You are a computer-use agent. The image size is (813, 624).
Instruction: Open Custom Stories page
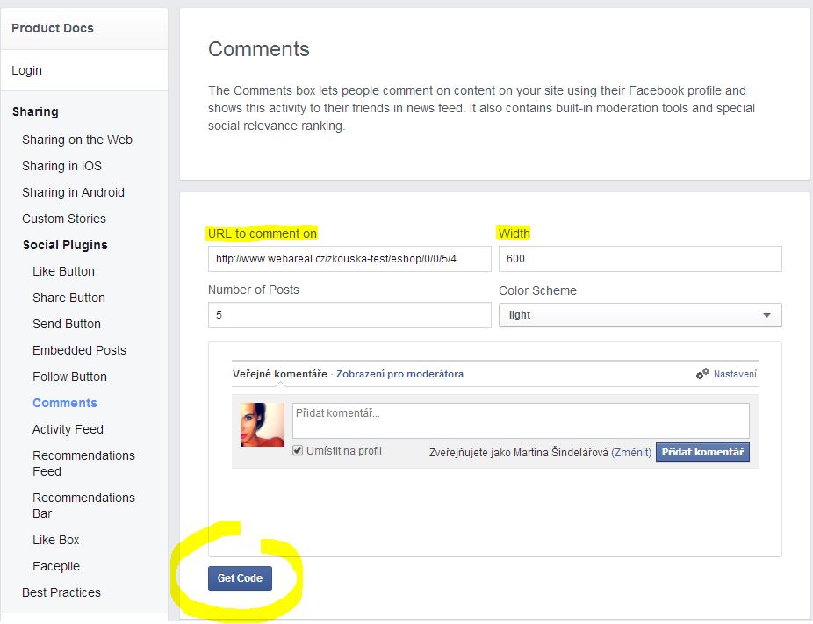click(64, 219)
